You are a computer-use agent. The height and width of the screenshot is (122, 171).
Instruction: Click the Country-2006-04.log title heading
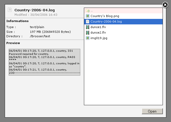34,10
